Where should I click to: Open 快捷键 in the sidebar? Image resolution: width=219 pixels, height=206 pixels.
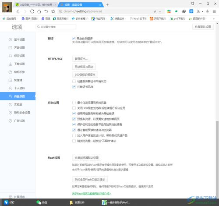18,80
